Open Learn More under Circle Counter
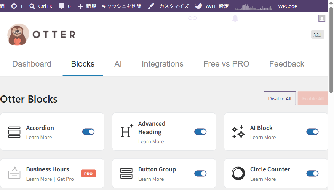Viewport: 334px width, 190px height. (263, 179)
